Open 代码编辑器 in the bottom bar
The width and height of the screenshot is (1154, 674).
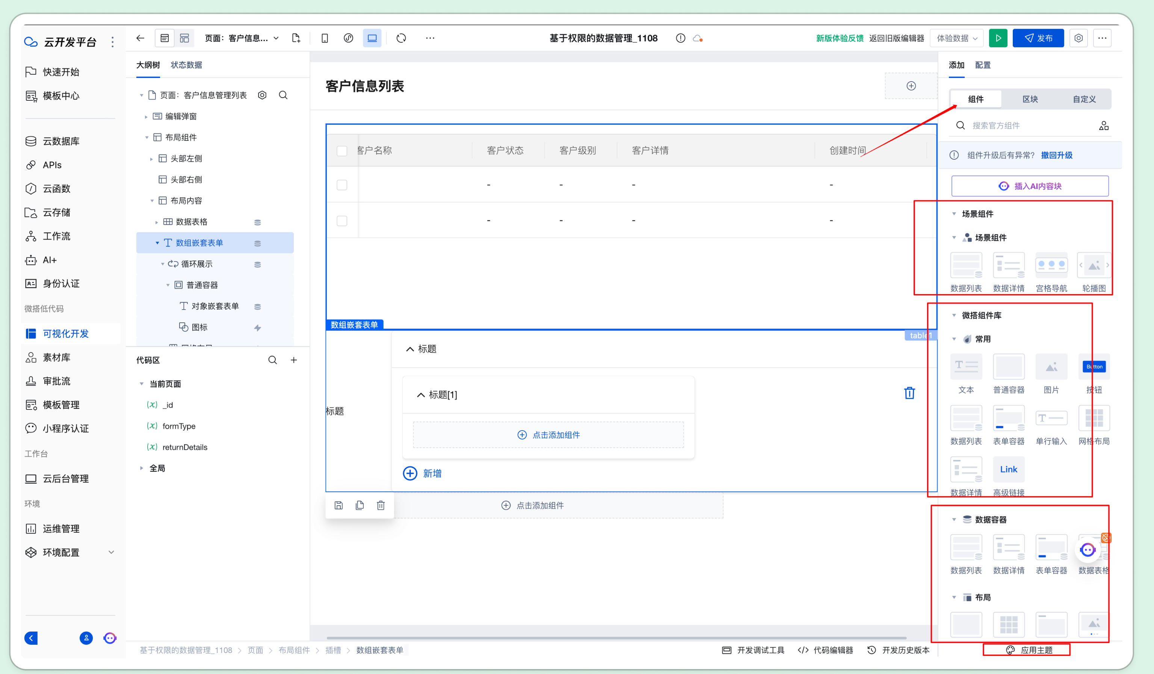pos(825,650)
